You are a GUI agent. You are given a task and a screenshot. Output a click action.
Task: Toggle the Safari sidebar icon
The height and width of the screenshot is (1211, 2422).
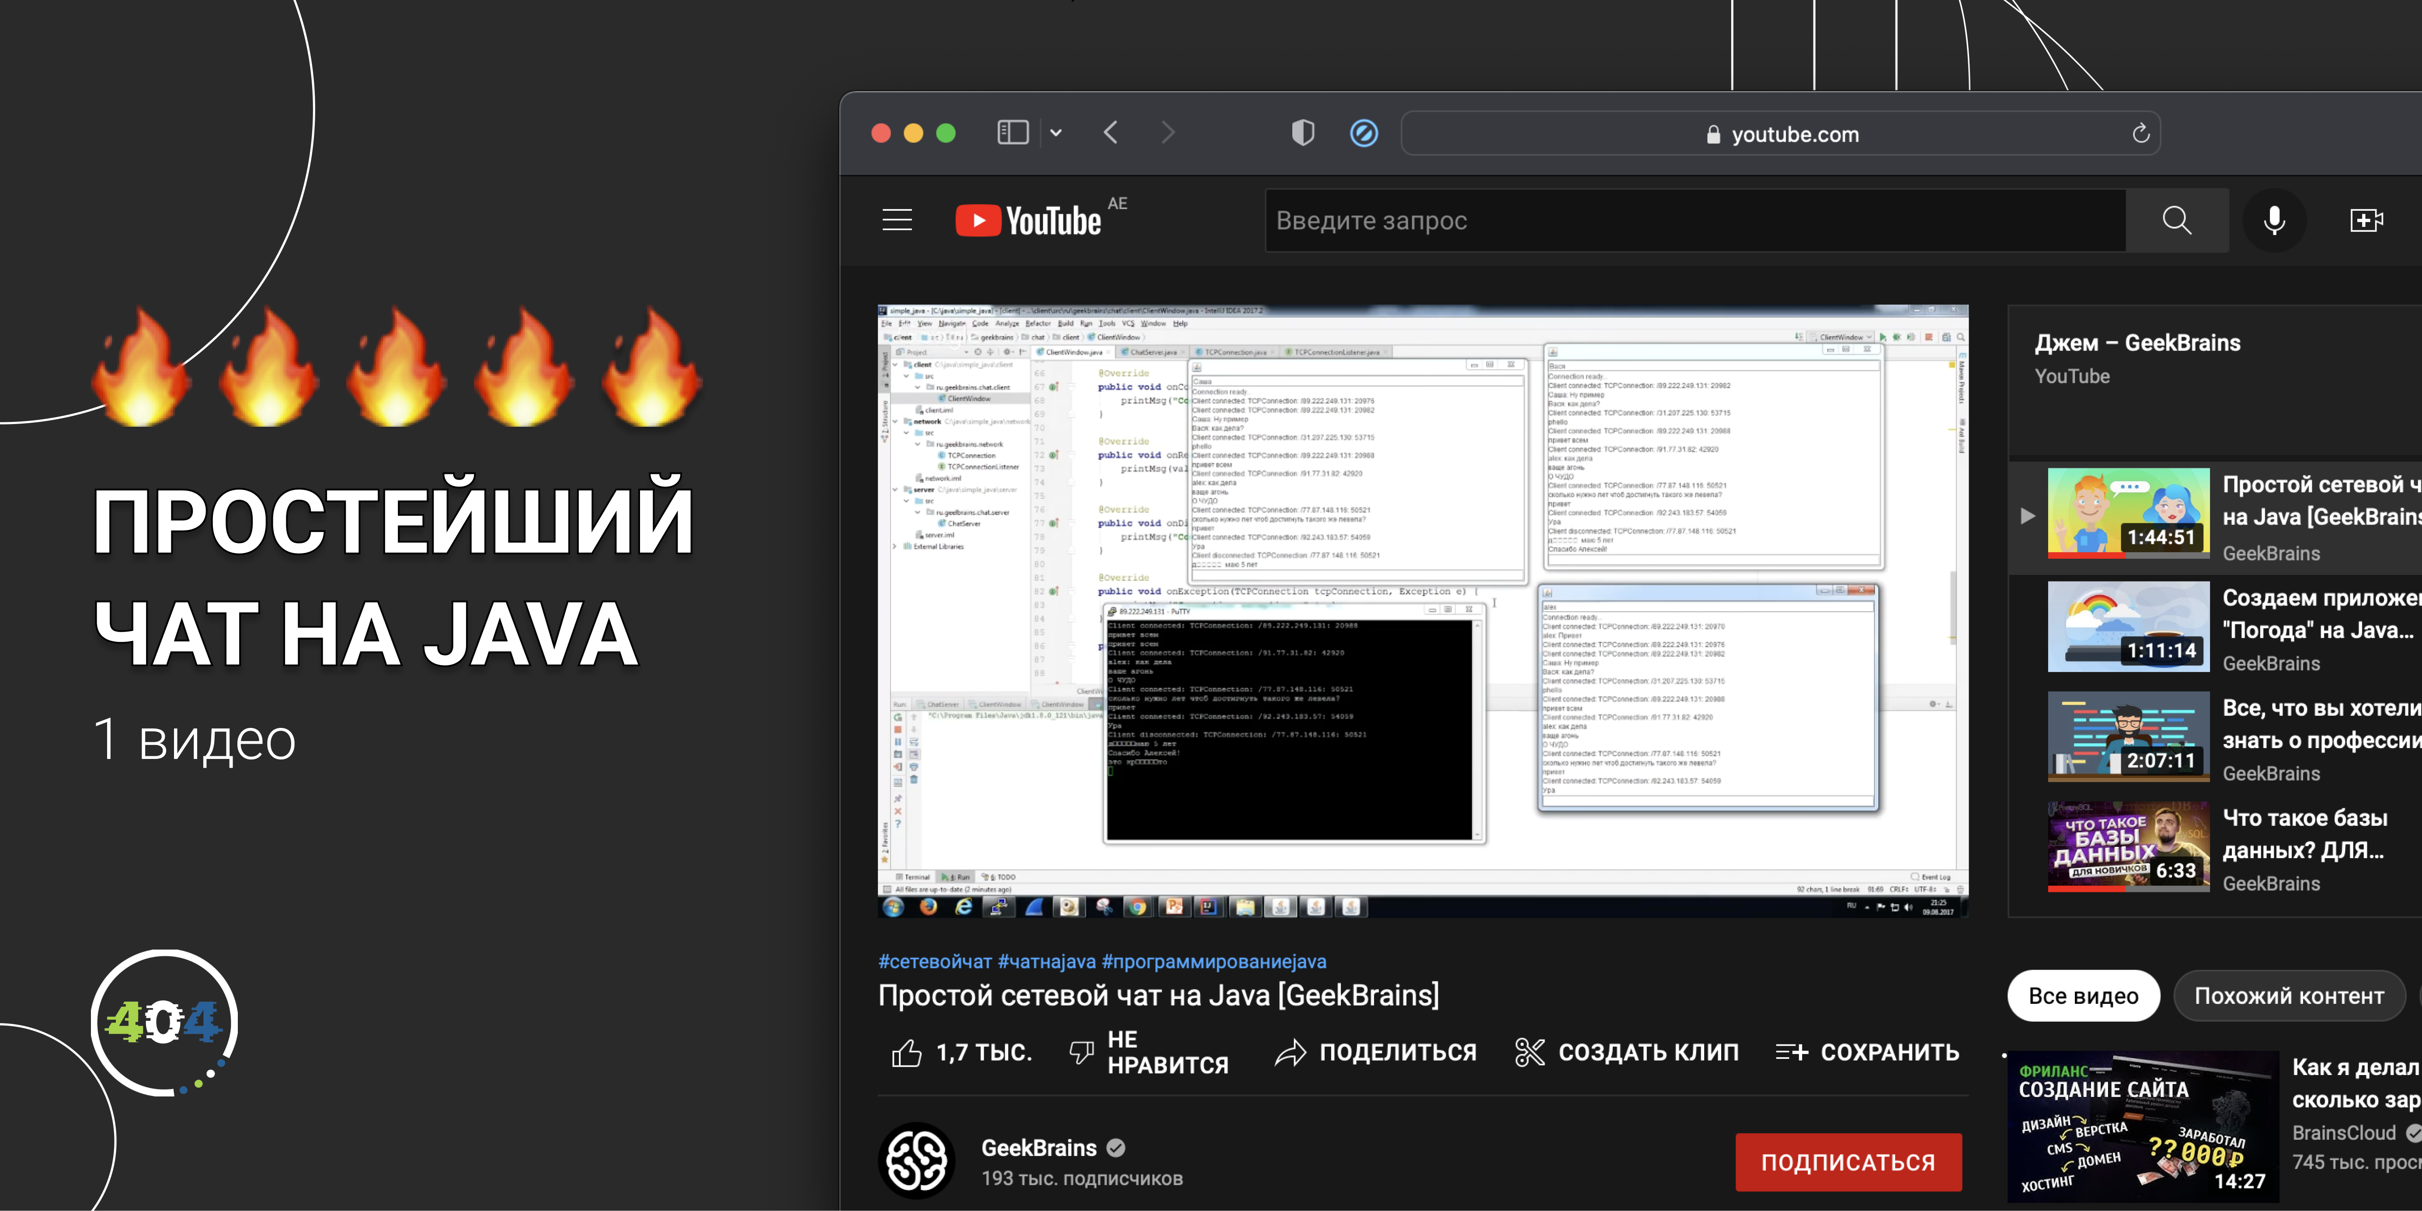click(1013, 132)
